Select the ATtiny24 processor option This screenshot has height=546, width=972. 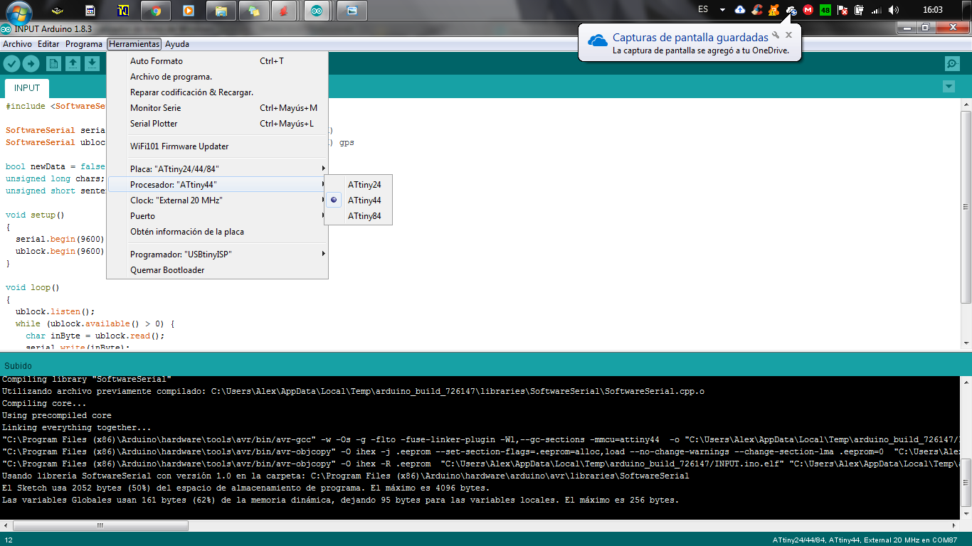(358, 185)
